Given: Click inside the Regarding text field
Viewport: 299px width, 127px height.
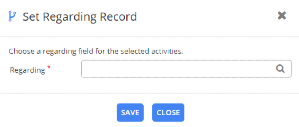Looking at the screenshot, I should (x=176, y=69).
